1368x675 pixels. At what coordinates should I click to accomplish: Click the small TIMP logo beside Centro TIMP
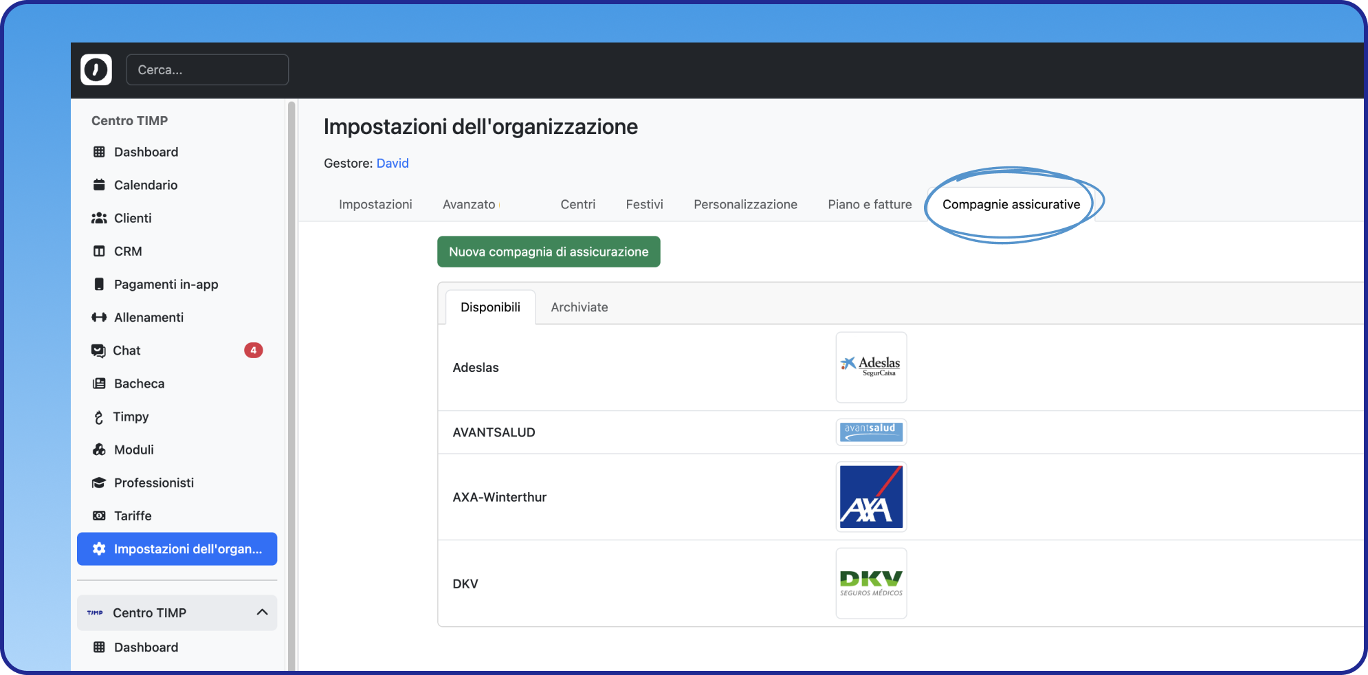point(95,612)
